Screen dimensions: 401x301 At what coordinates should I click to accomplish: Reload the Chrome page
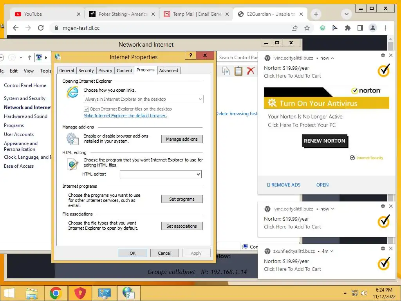41,28
